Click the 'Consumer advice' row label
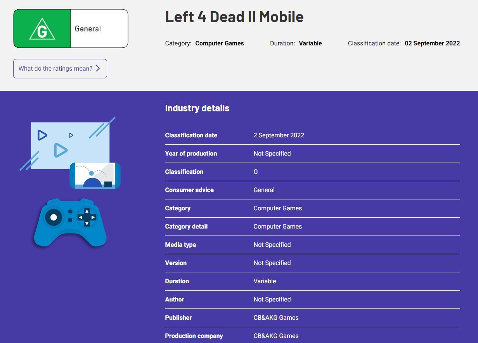 pyautogui.click(x=189, y=190)
